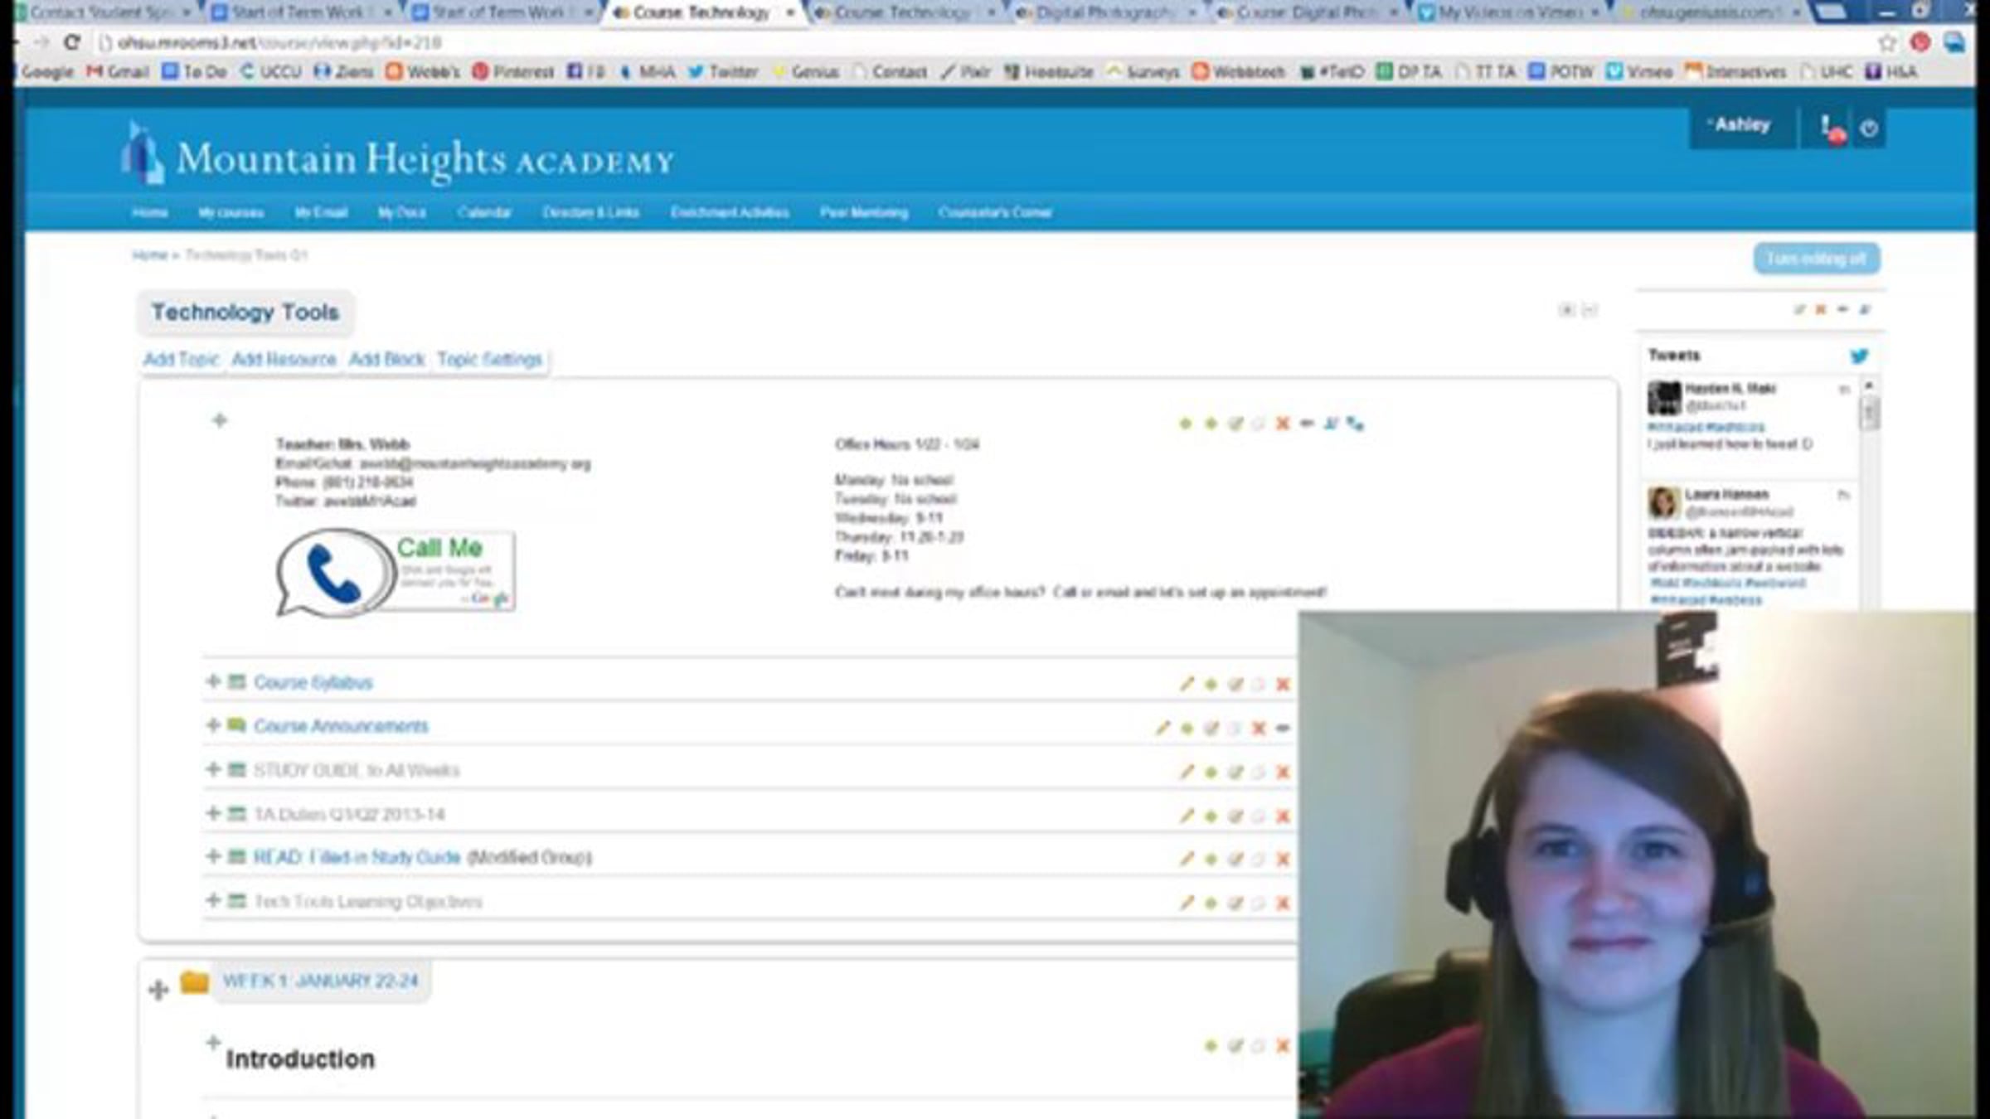1990x1119 pixels.
Task: Select Calendar in the navigation bar
Action: point(484,213)
